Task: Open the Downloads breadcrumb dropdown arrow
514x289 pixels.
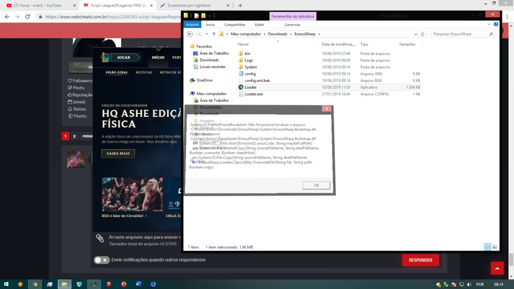Action: (x=291, y=34)
